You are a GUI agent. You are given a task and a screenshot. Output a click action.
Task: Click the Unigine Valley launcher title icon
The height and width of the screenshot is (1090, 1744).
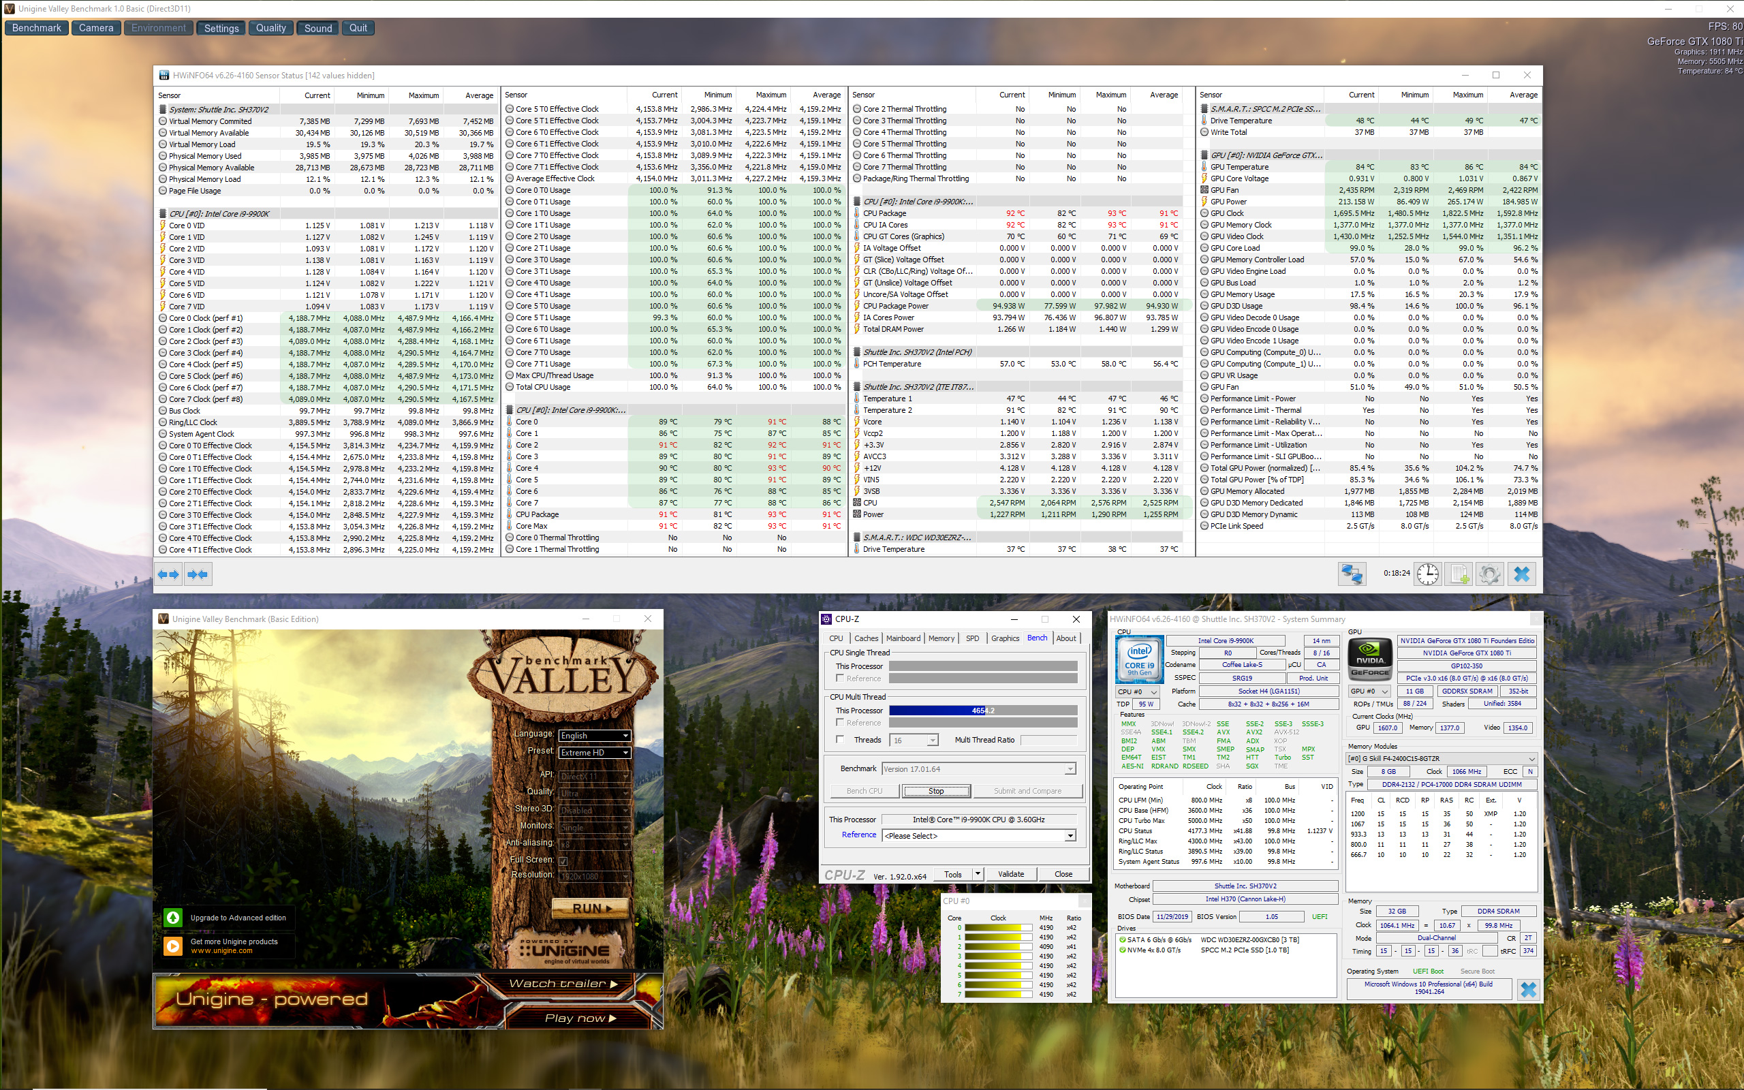163,619
